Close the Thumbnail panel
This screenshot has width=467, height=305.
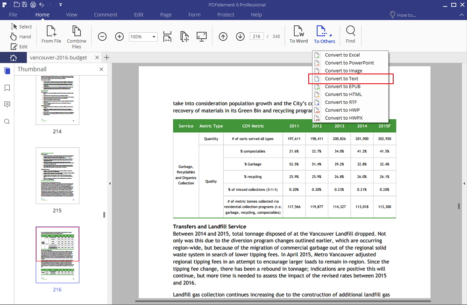tap(101, 69)
